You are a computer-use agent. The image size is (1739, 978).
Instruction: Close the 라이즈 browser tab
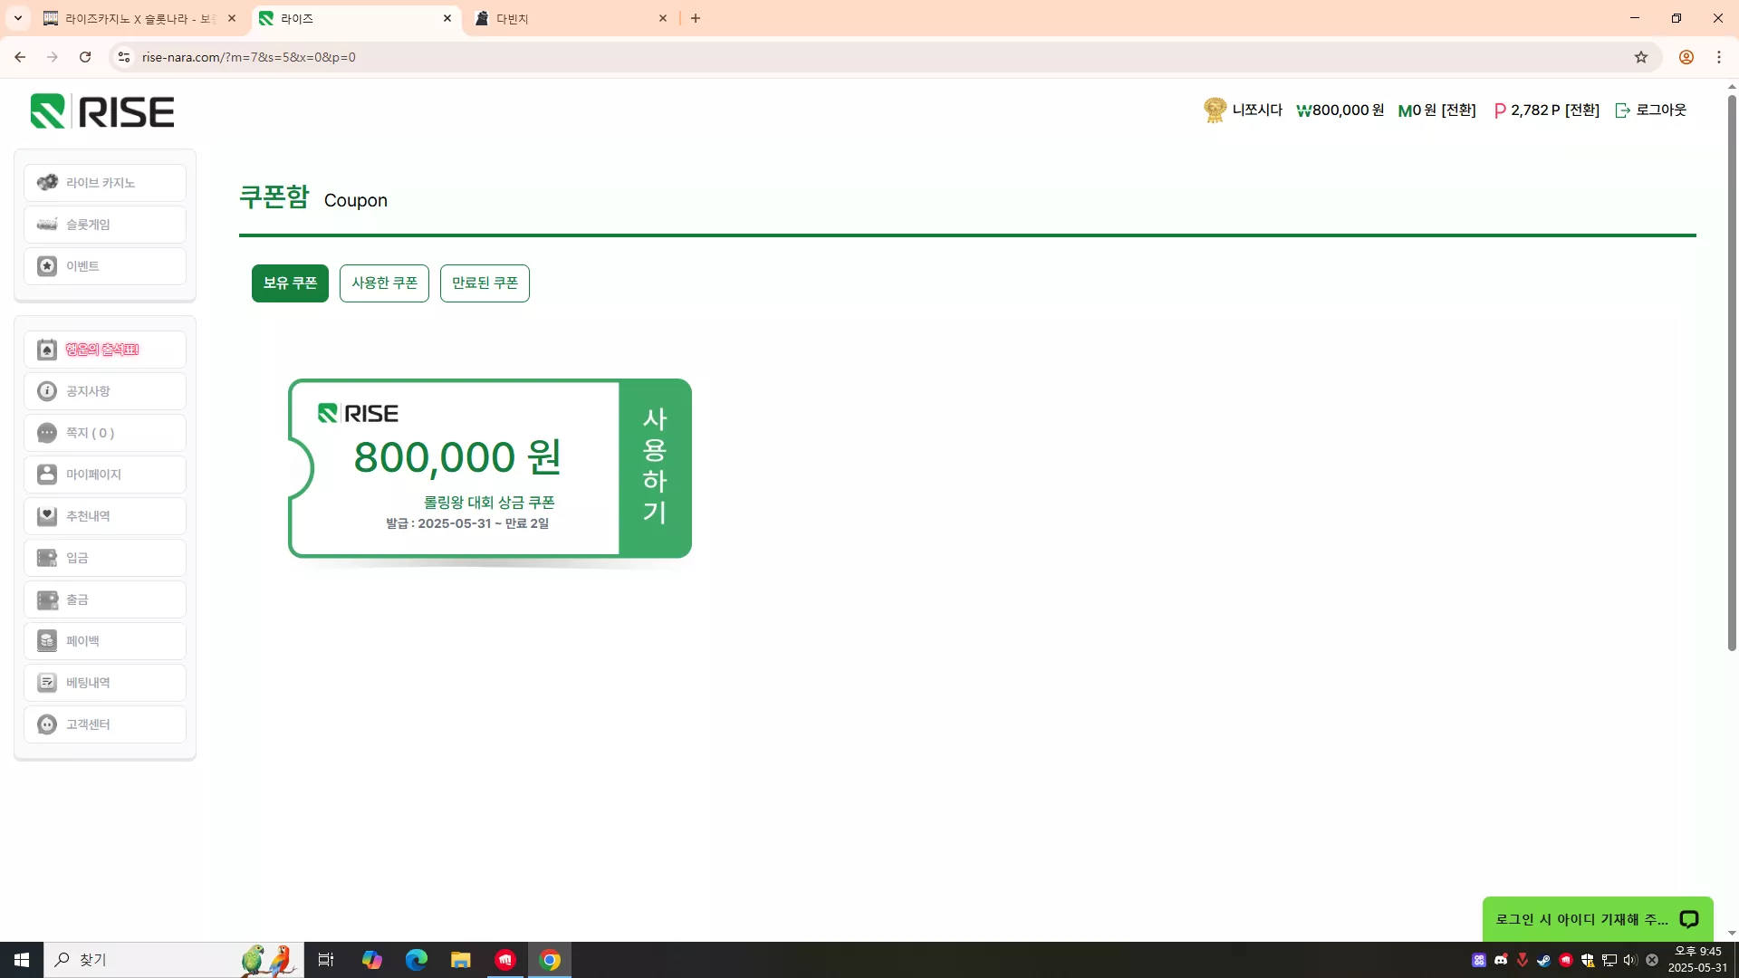(x=447, y=18)
